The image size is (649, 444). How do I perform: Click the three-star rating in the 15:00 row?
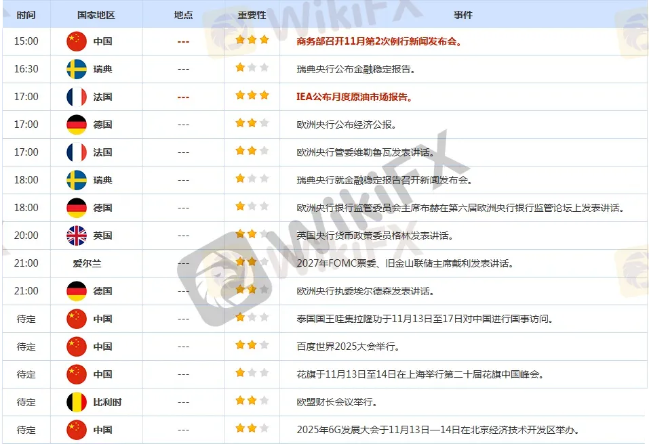[x=252, y=41]
